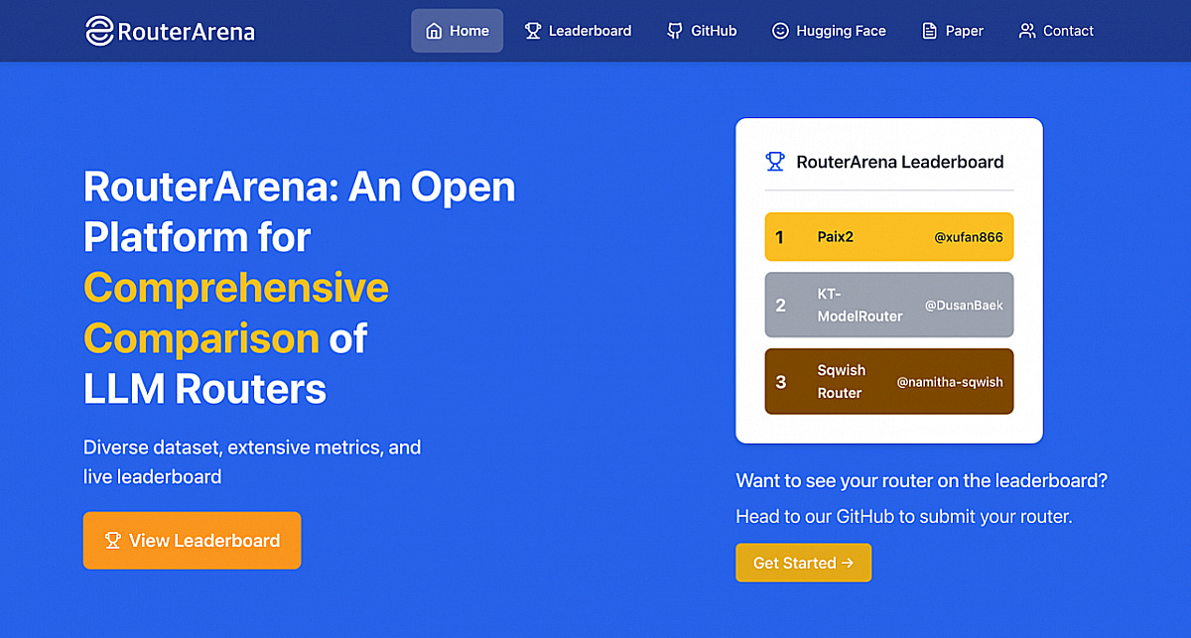The image size is (1191, 638).
Task: Click the RouterArena logo icon
Action: pos(99,31)
